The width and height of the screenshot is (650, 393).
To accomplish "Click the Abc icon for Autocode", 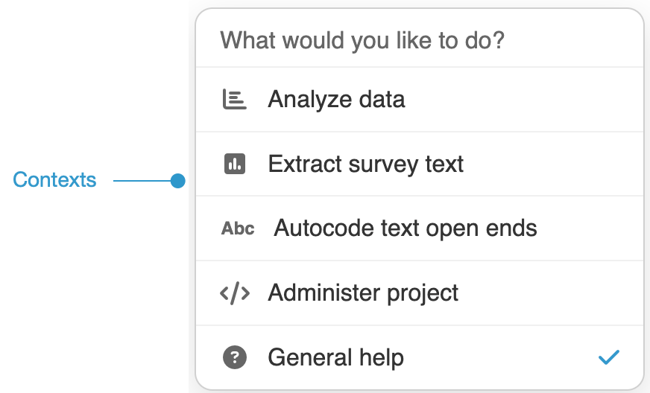I will [238, 229].
